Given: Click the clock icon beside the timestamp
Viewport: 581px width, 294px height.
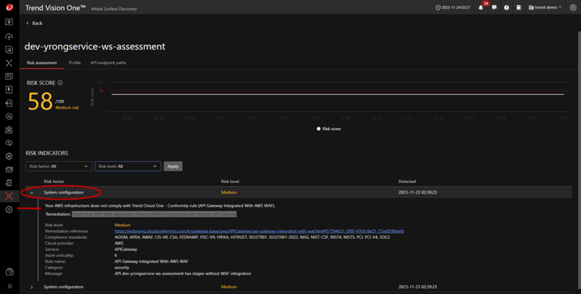Looking at the screenshot, I should 438,7.
